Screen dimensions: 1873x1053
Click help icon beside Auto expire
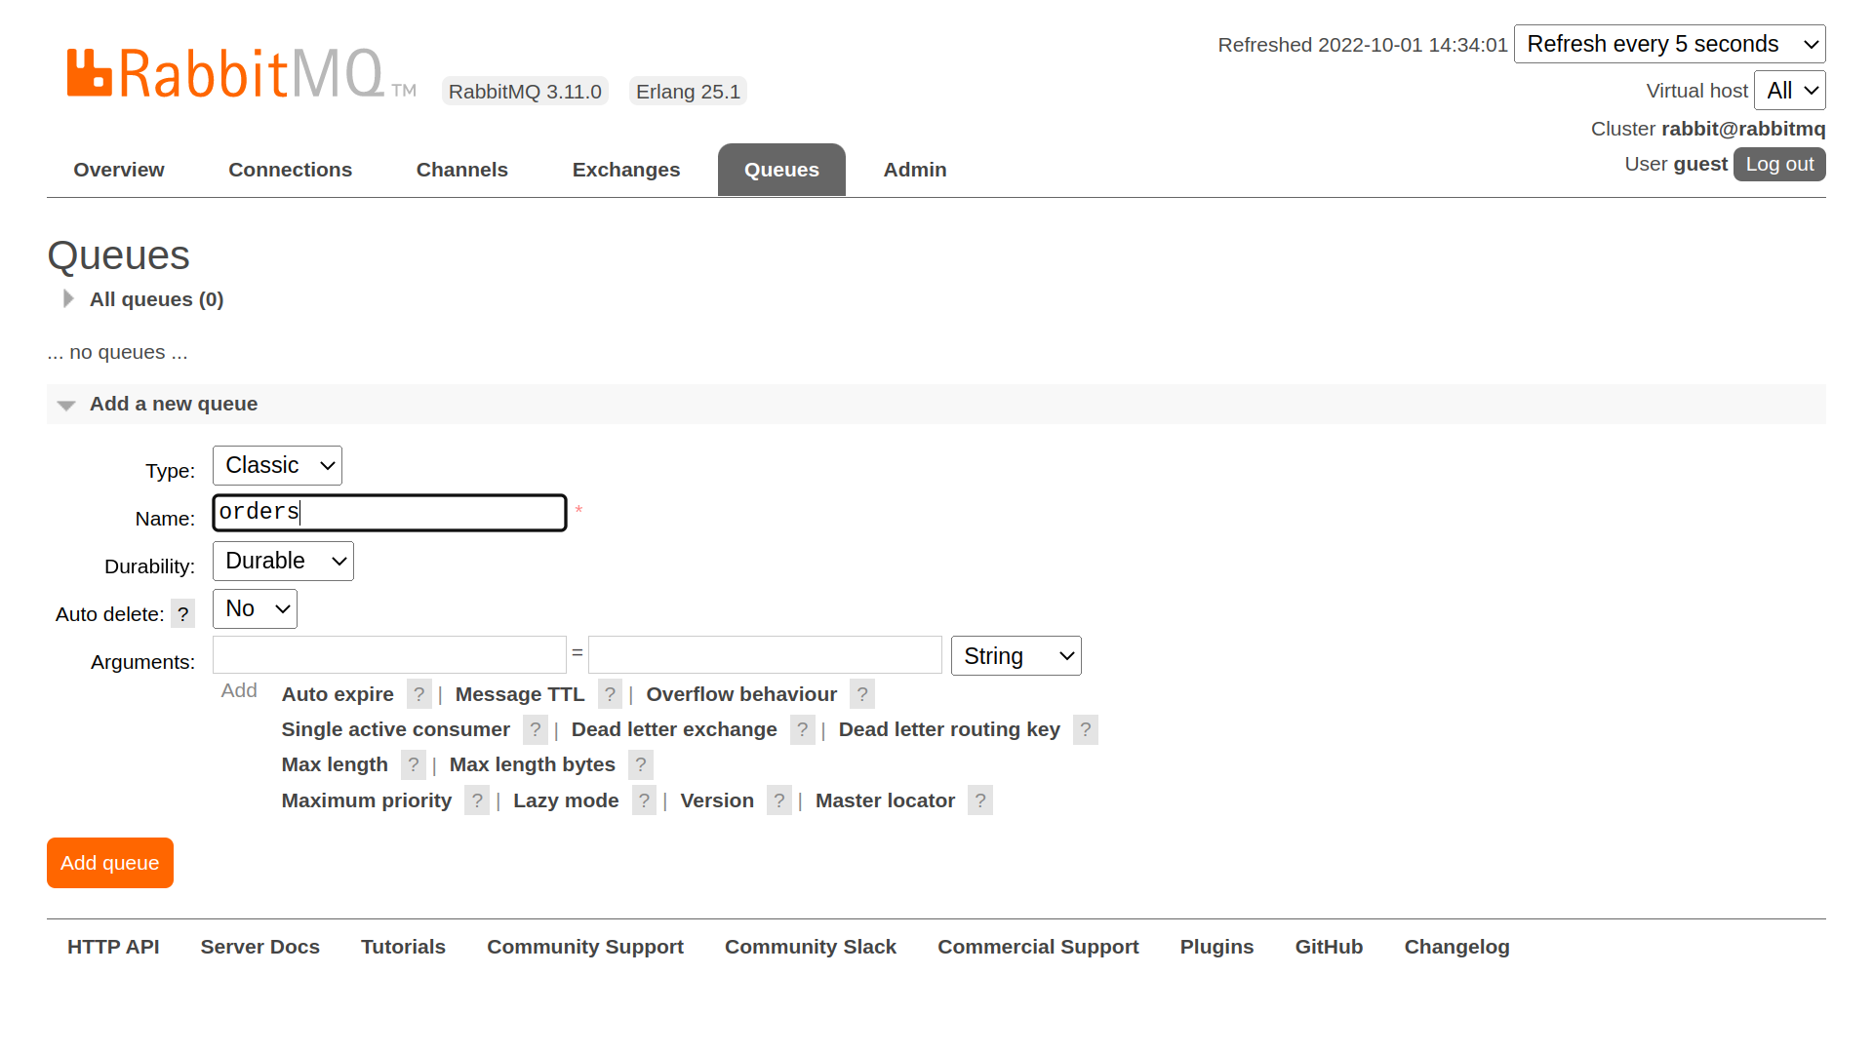point(418,694)
